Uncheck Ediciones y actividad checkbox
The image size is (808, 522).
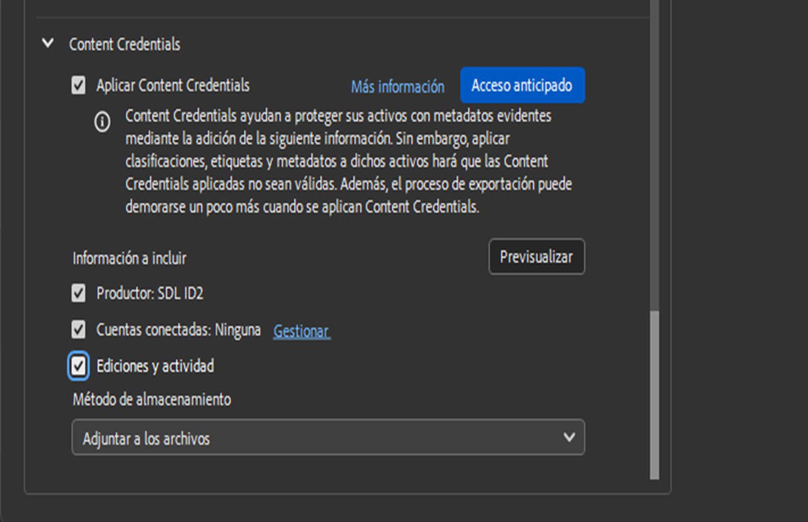point(78,365)
